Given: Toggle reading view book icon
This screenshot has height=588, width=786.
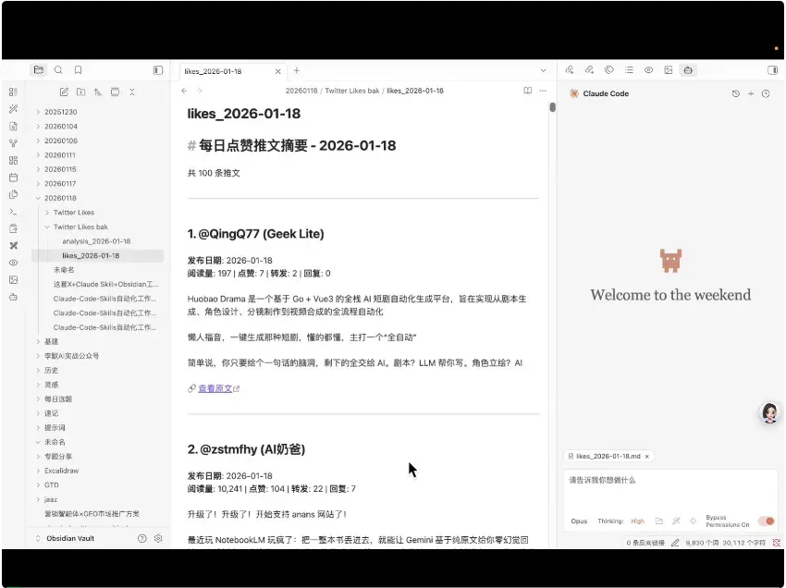Looking at the screenshot, I should 528,91.
